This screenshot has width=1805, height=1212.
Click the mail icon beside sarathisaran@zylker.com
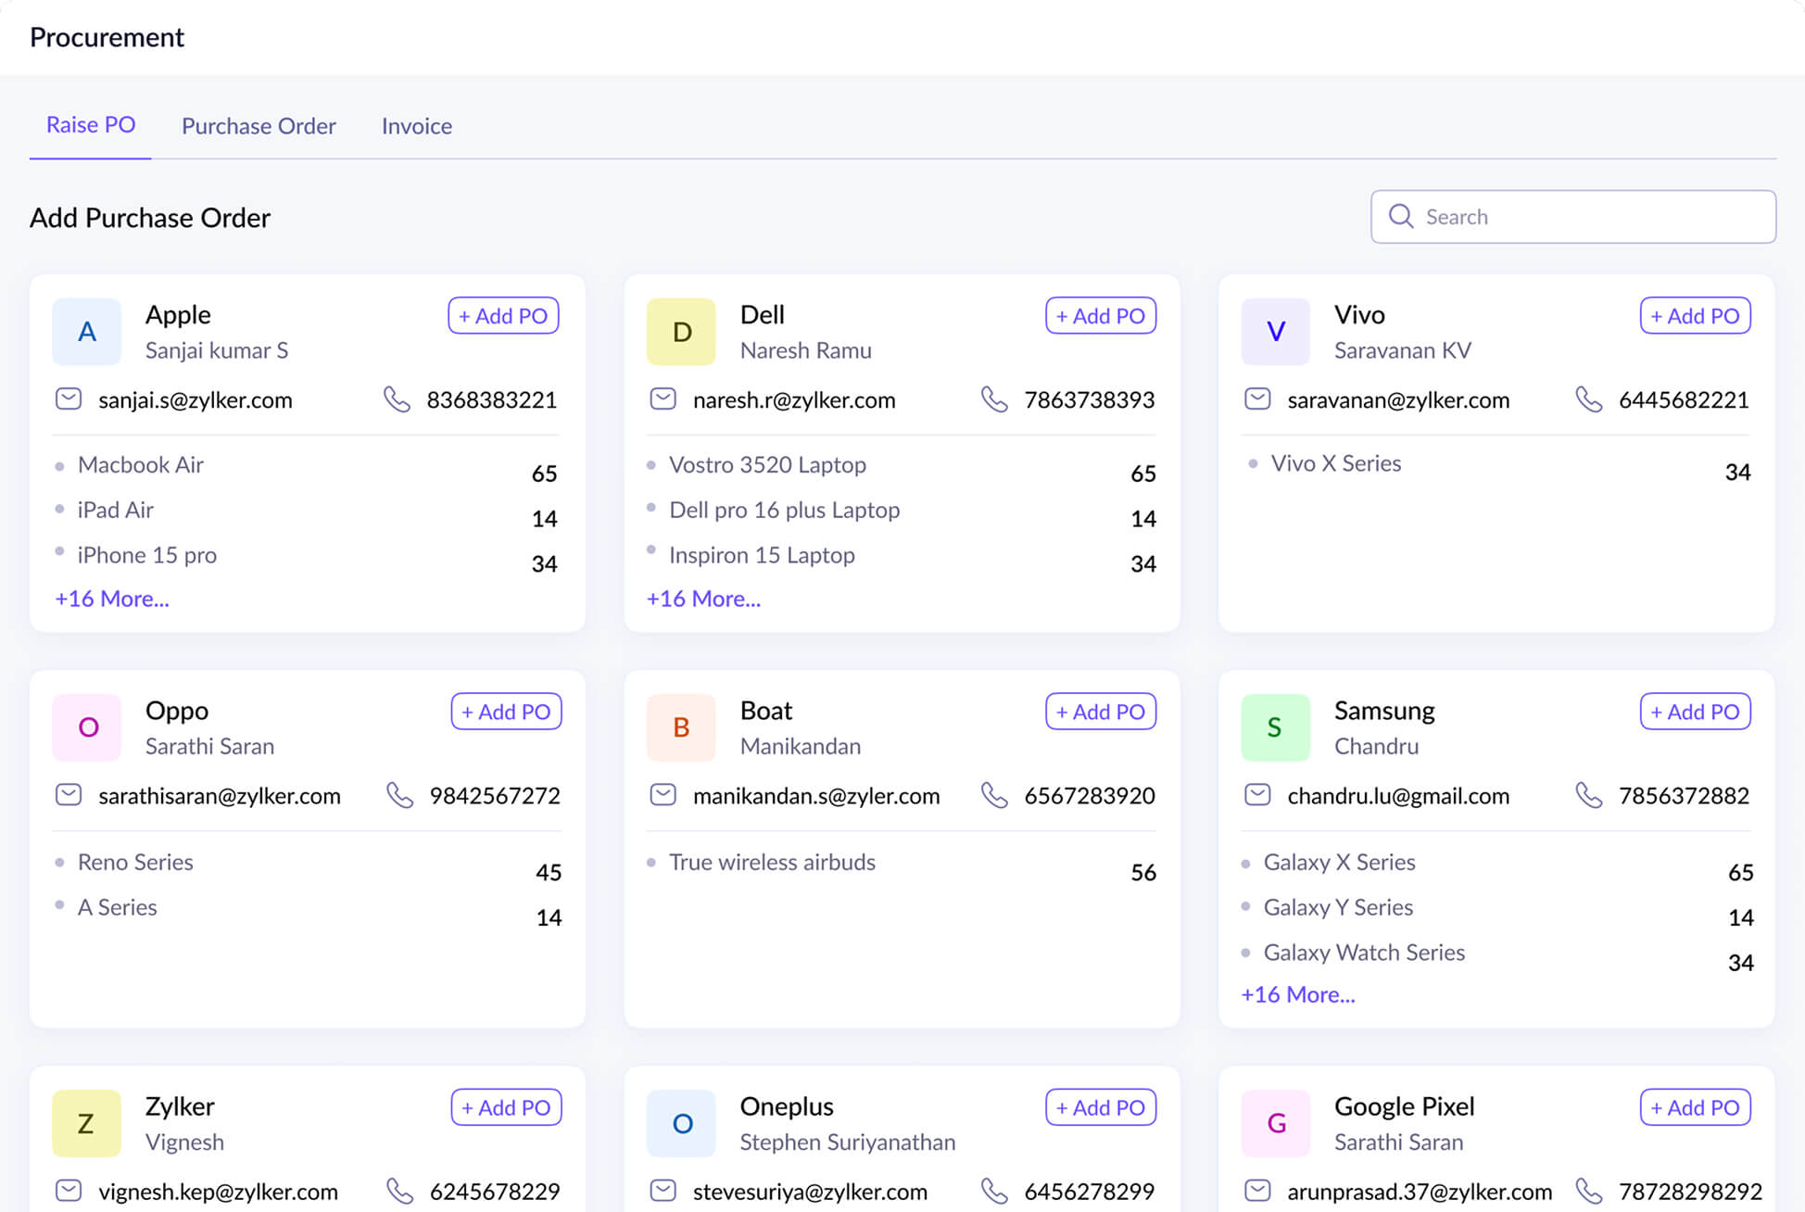click(69, 795)
